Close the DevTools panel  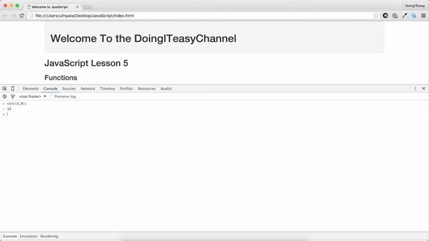424,88
